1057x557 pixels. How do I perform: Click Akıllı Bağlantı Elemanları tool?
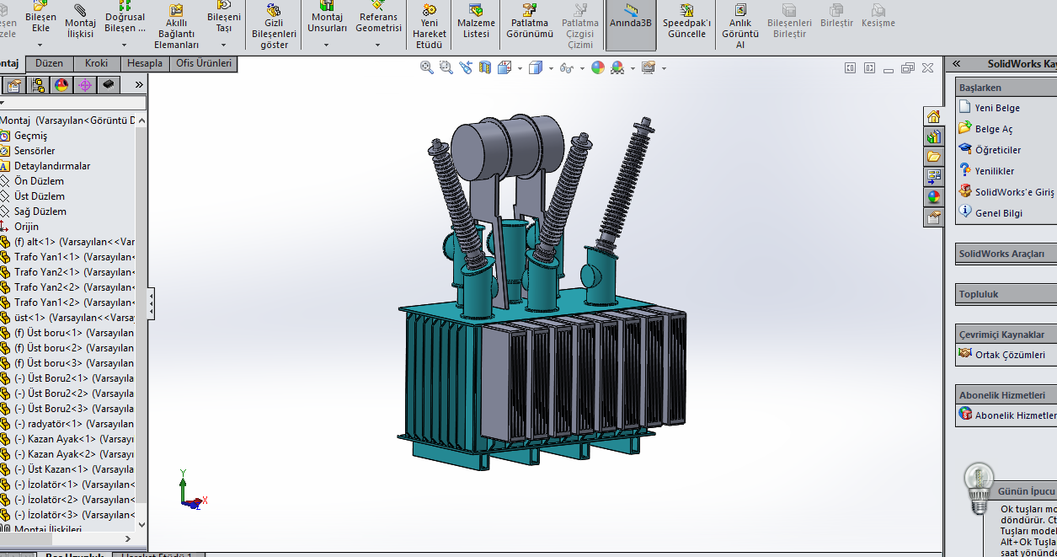coord(176,26)
